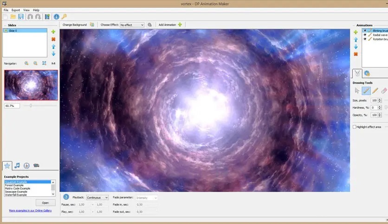This screenshot has height=224, width=388.
Task: Select the eraser drawing tool
Action: point(384,91)
